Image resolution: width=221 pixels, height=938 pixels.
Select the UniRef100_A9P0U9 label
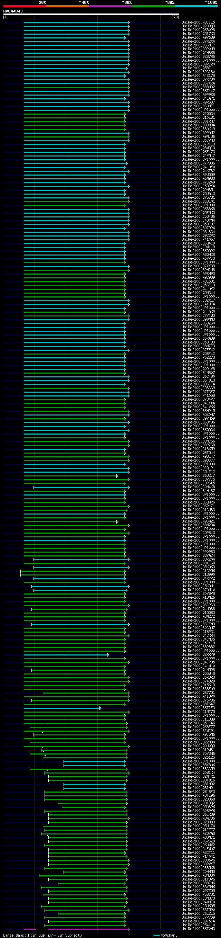(198, 49)
